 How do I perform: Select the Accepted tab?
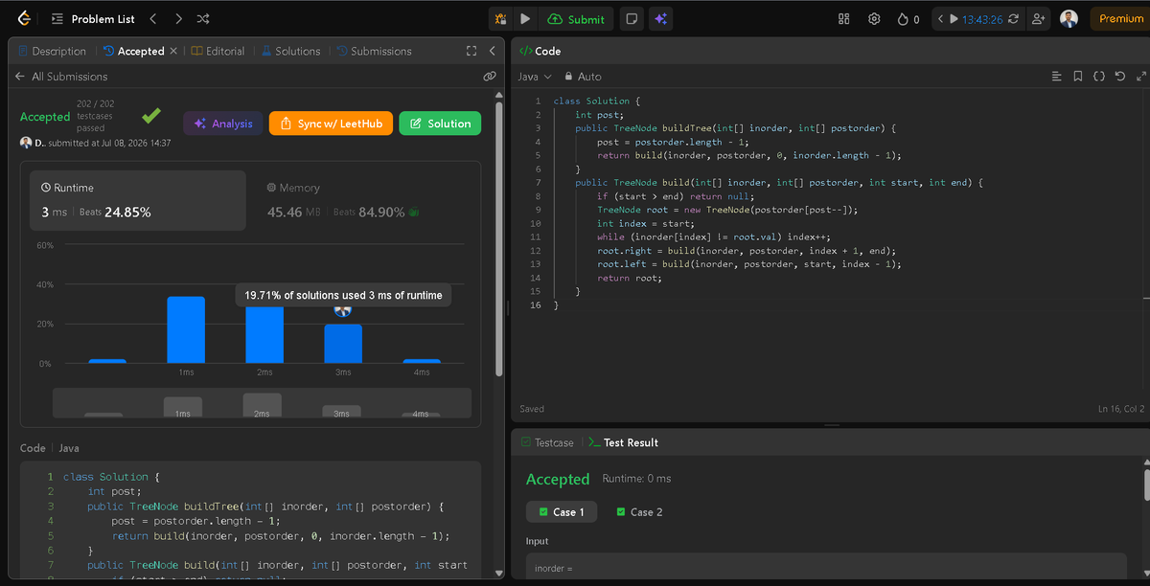[133, 51]
